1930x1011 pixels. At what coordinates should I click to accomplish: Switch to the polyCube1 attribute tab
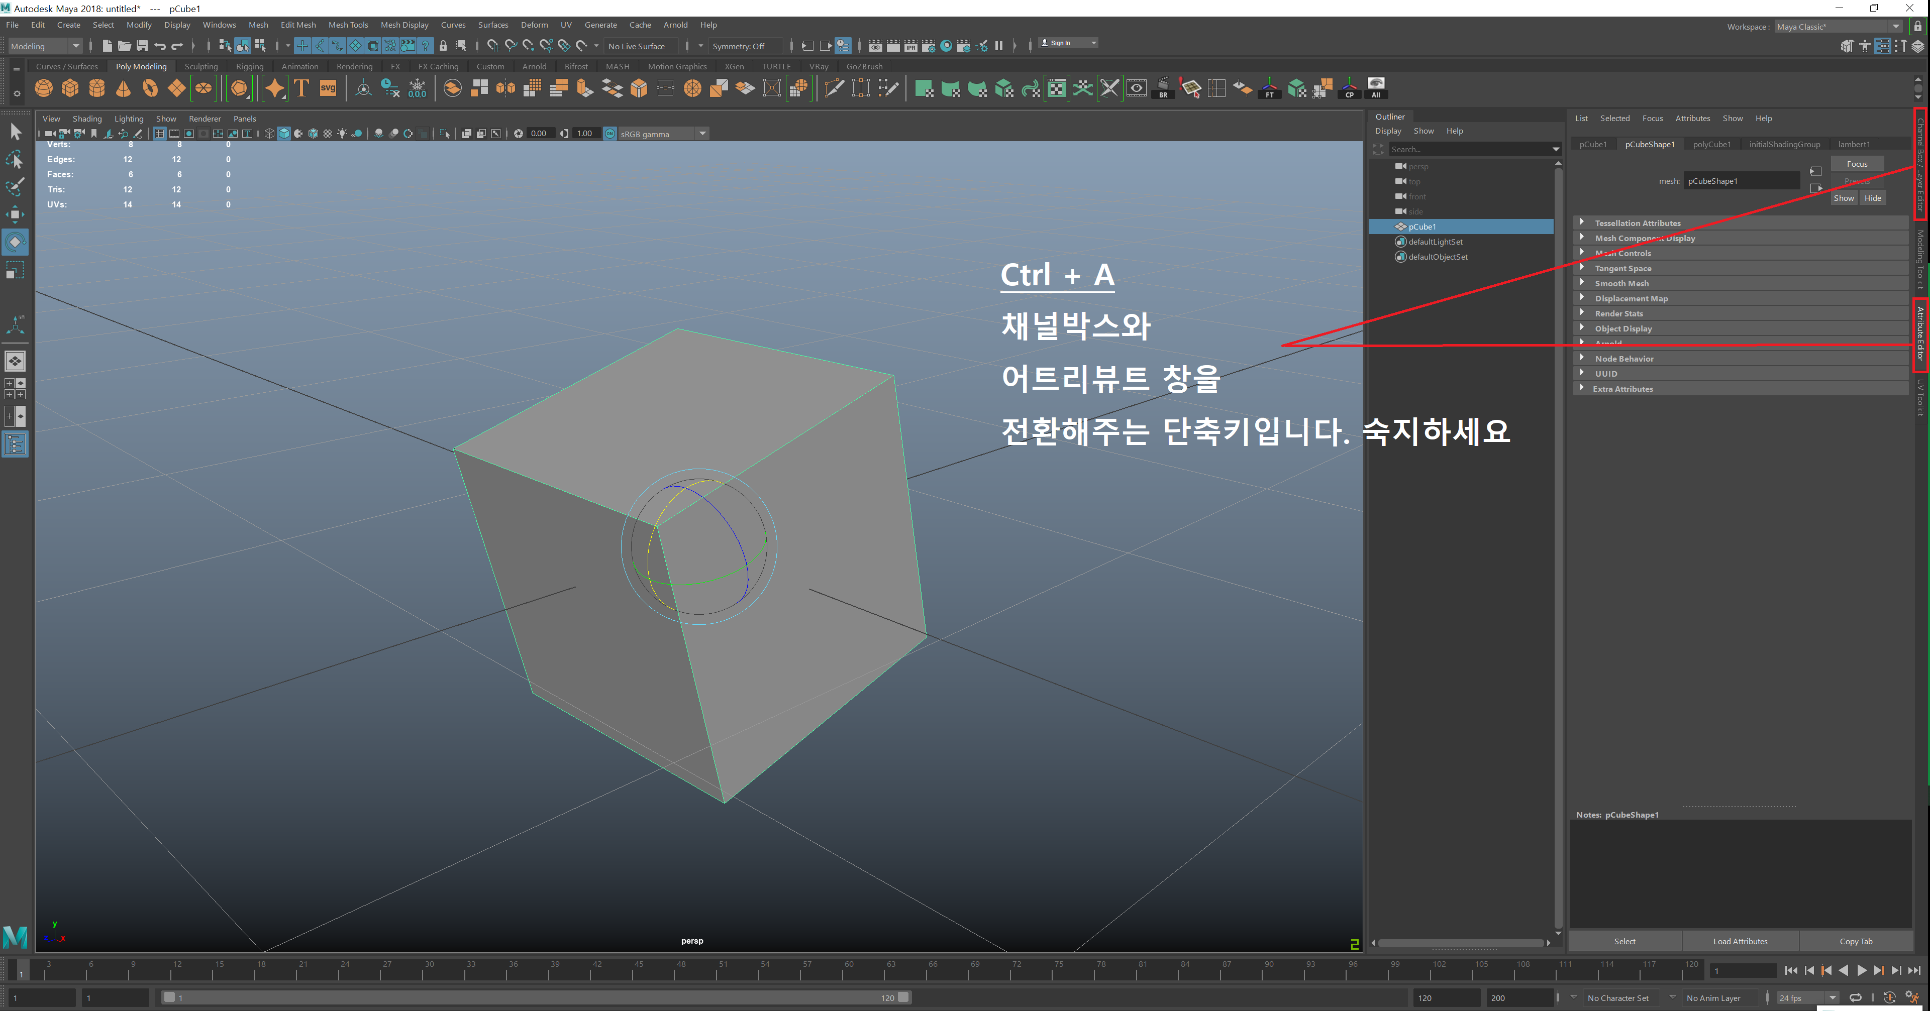click(x=1711, y=144)
